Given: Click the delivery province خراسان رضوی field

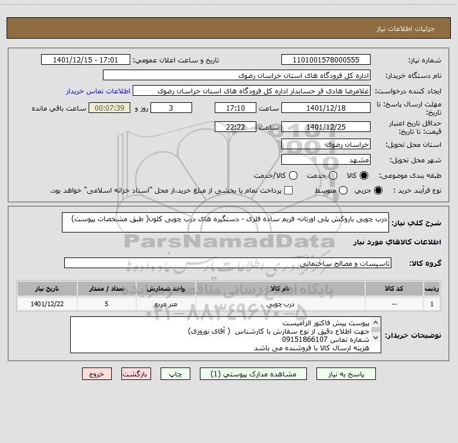Looking at the screenshot, I should [x=326, y=144].
